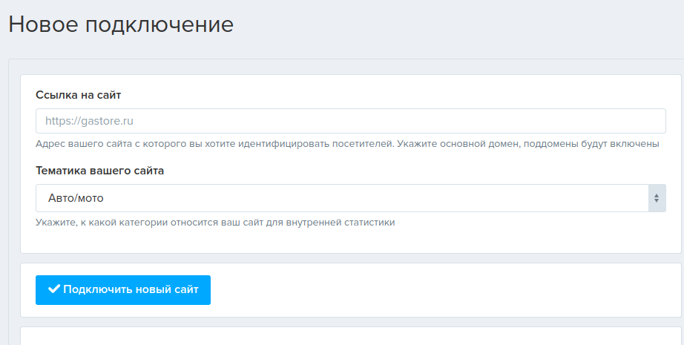
Task: Click the site link input field
Action: pos(351,121)
